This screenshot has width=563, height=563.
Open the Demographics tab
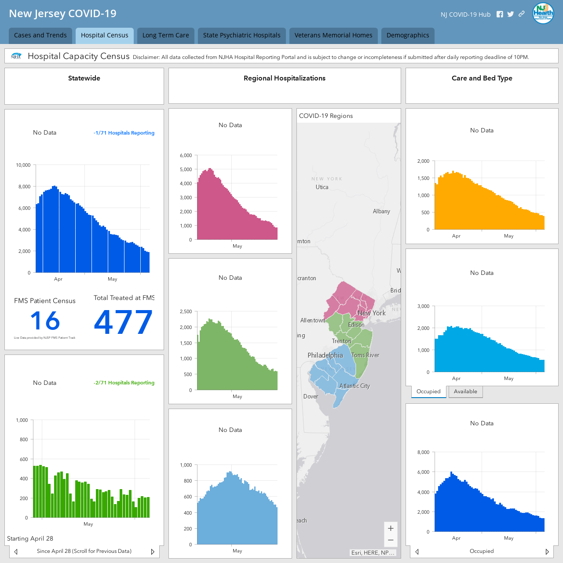point(408,36)
